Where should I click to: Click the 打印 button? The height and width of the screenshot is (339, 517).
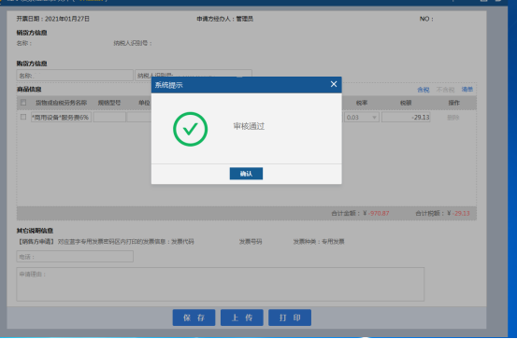(x=290, y=318)
